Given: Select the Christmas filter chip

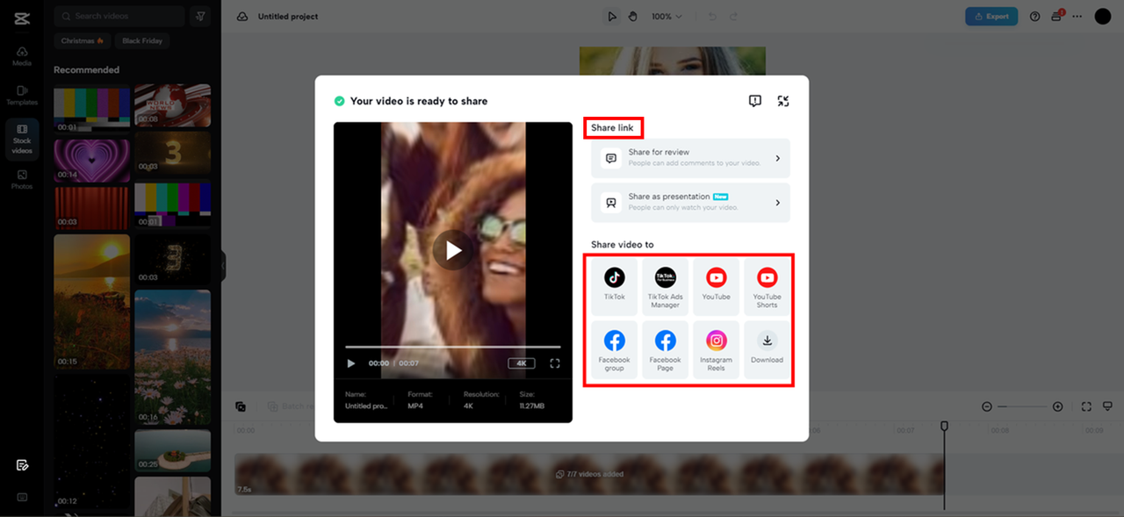Looking at the screenshot, I should pos(82,40).
